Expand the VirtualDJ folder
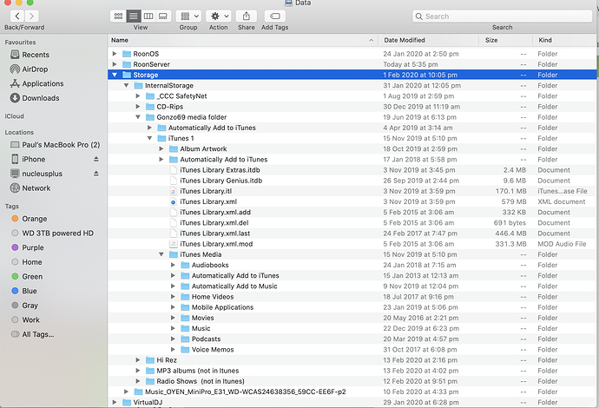 (x=115, y=402)
